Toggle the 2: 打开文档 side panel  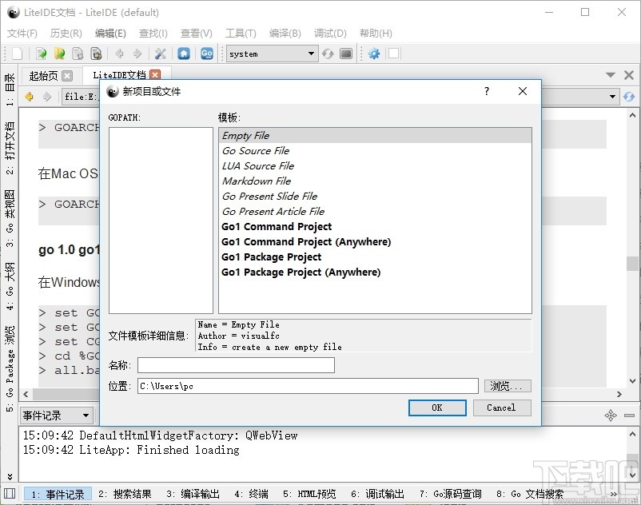(x=10, y=147)
